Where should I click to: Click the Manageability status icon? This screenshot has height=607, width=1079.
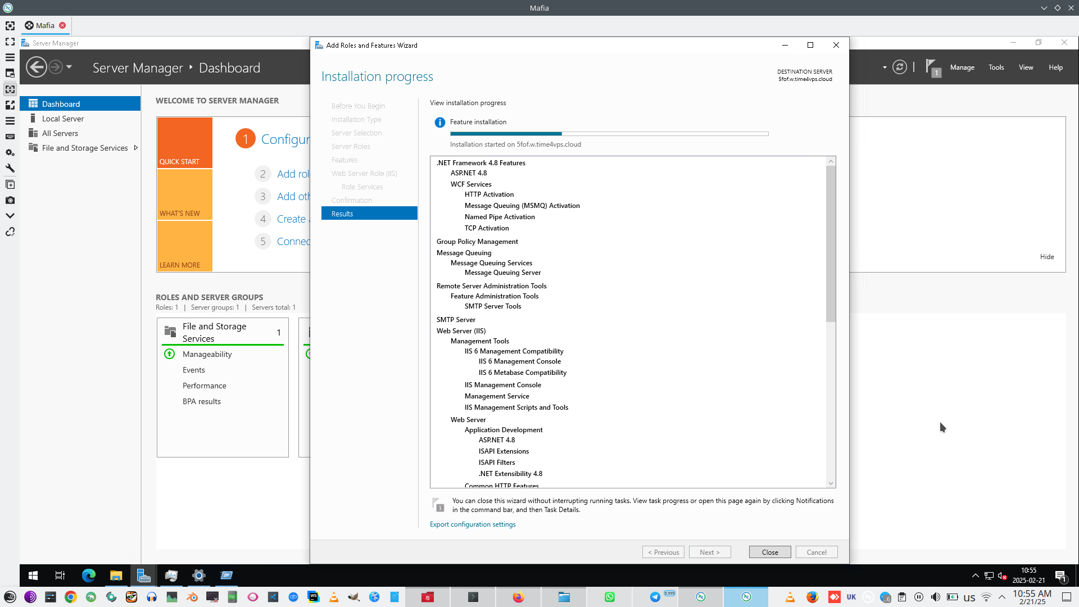[x=169, y=354]
